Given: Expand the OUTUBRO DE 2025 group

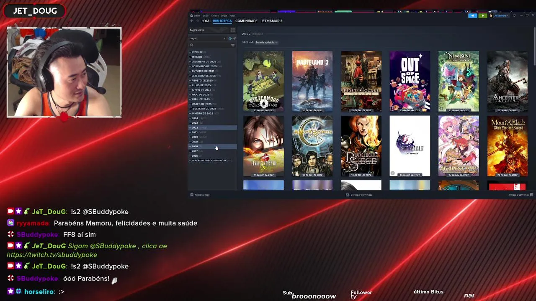Looking at the screenshot, I should 190,71.
